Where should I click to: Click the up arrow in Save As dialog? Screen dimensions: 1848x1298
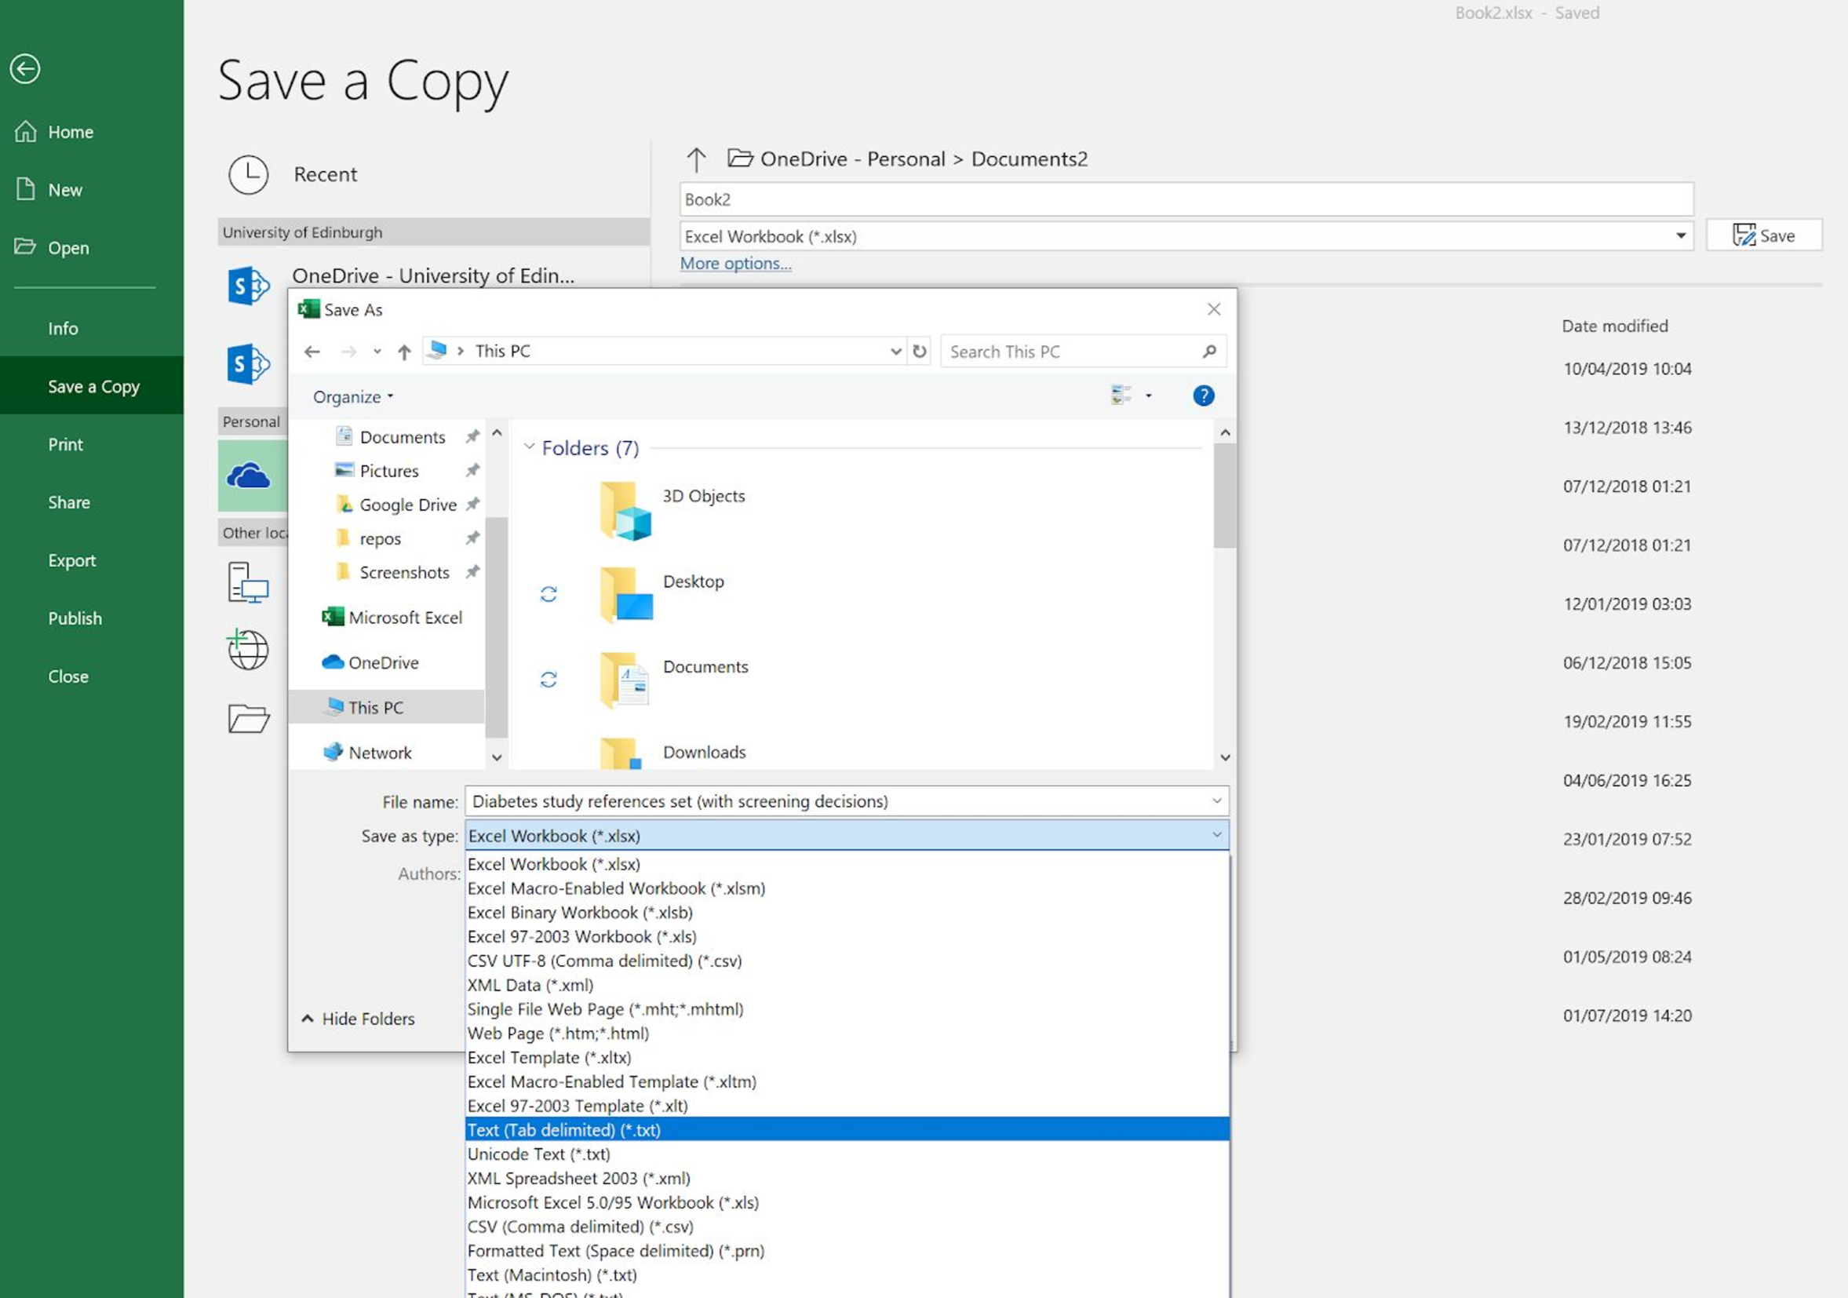click(404, 352)
